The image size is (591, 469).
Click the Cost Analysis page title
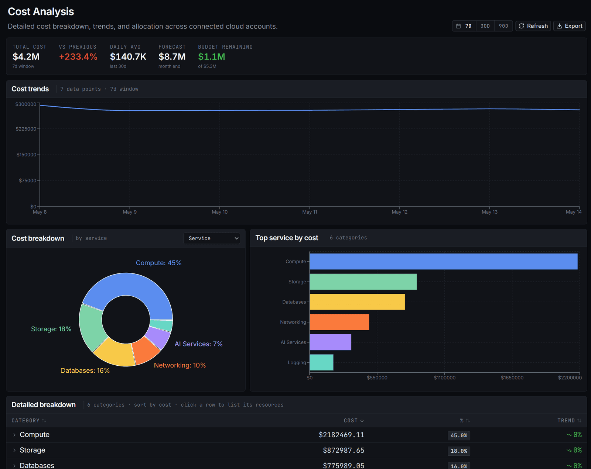click(41, 12)
